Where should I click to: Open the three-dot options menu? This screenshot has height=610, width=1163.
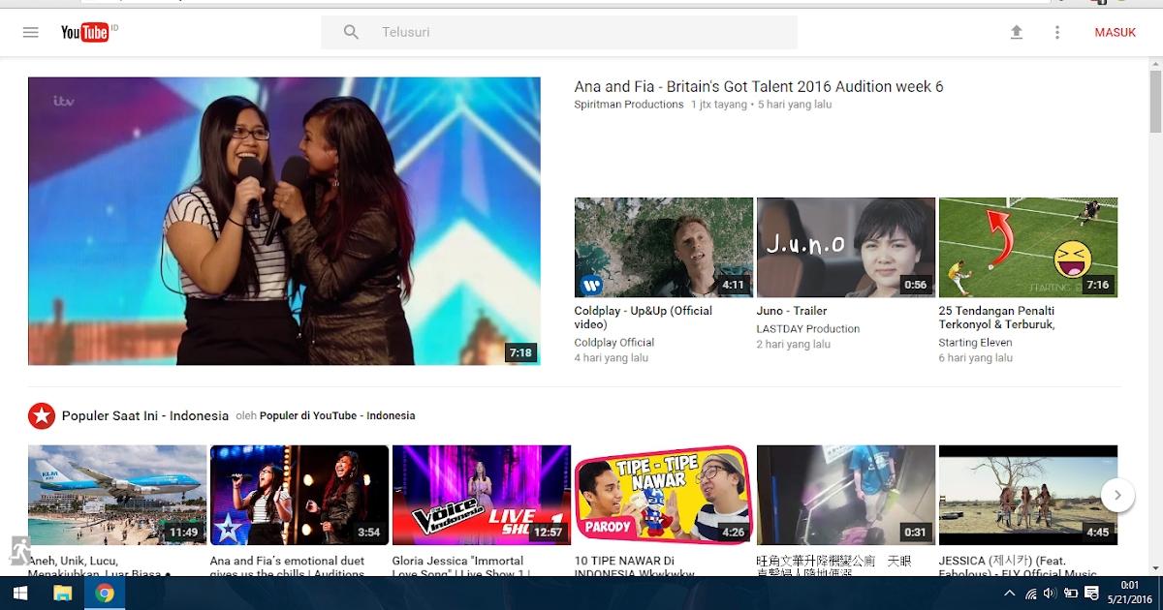(1057, 32)
